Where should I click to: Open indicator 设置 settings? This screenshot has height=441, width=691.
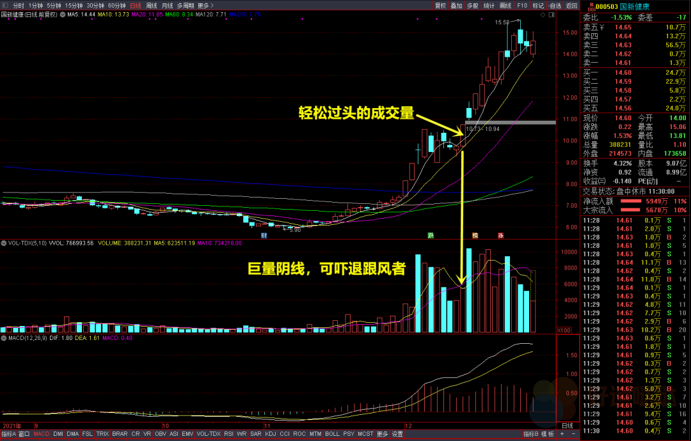coord(397,434)
